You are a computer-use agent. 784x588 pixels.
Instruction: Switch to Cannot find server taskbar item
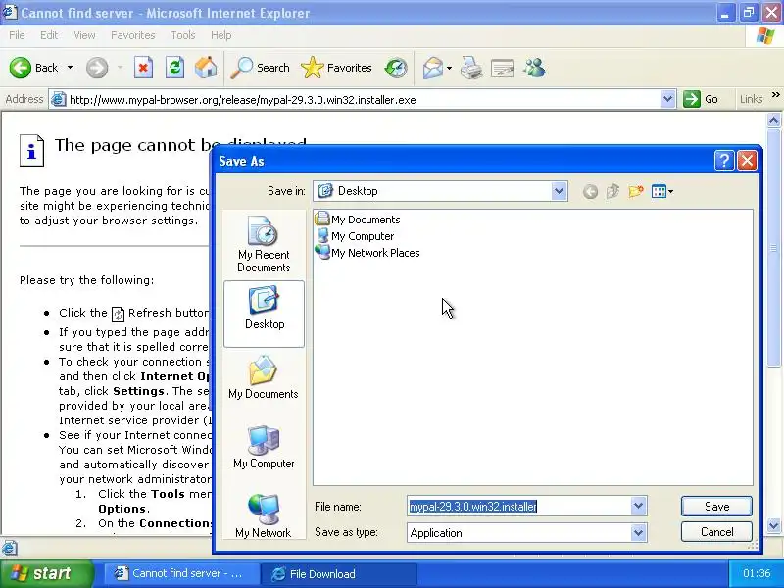pyautogui.click(x=180, y=573)
